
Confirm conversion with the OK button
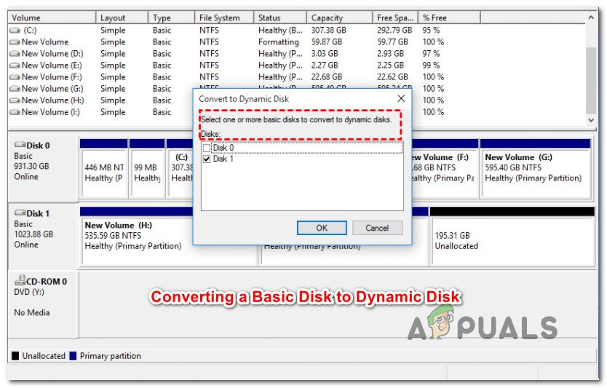point(322,228)
